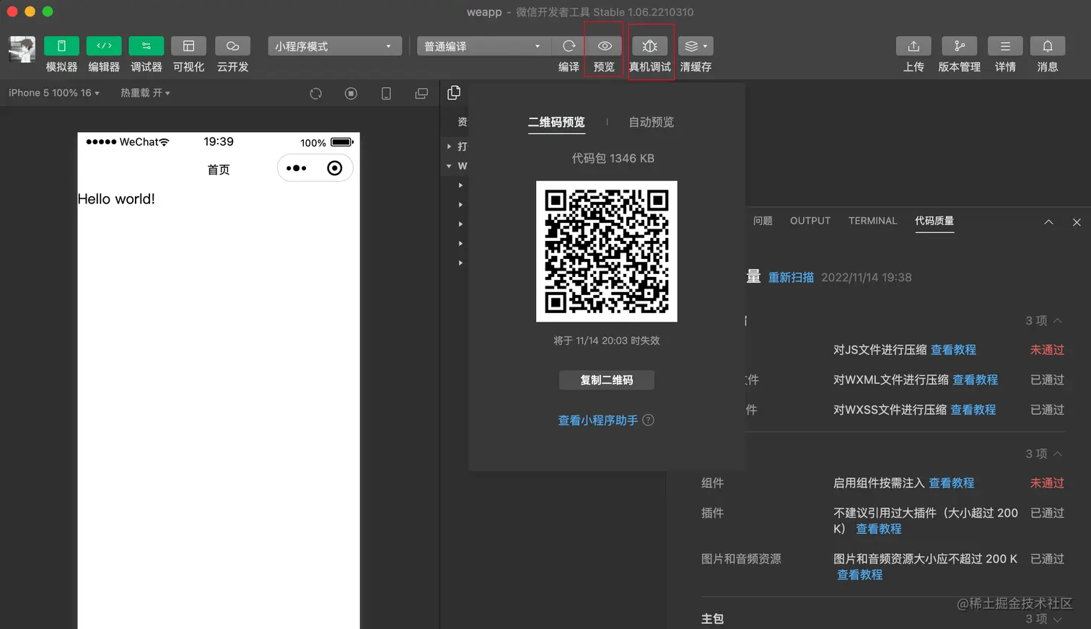Click the 未通过 status for 启用组件按需注入
Image resolution: width=1091 pixels, height=629 pixels.
pos(1047,483)
